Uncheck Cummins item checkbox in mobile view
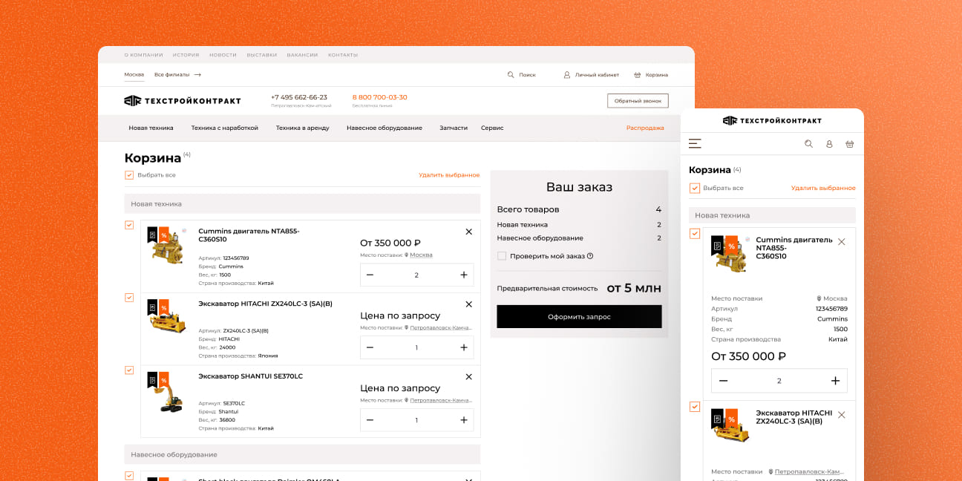 point(695,234)
